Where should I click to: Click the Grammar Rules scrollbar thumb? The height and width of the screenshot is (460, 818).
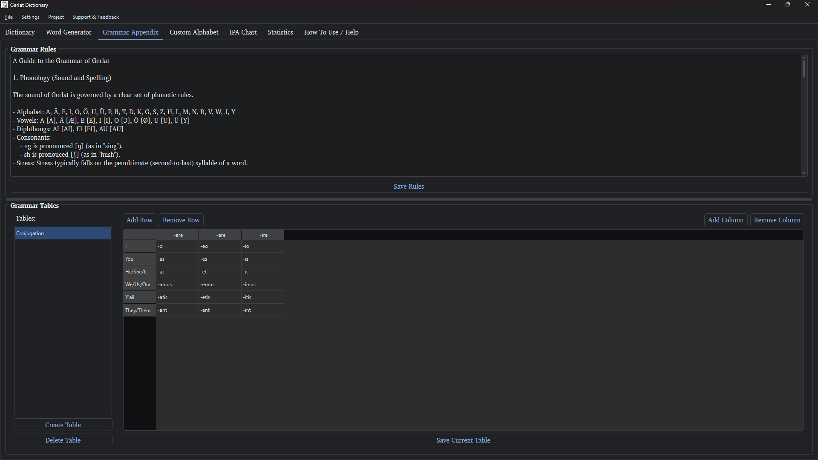click(804, 69)
